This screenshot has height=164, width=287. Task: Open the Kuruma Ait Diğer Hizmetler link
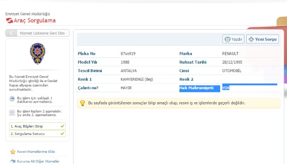pyautogui.click(x=38, y=161)
